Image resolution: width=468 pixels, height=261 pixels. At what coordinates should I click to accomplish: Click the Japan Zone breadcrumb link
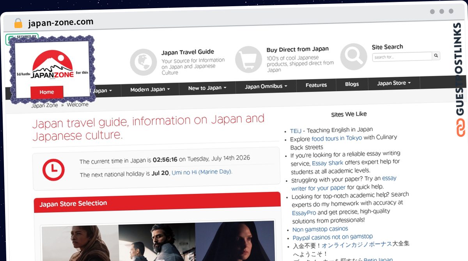coord(44,105)
